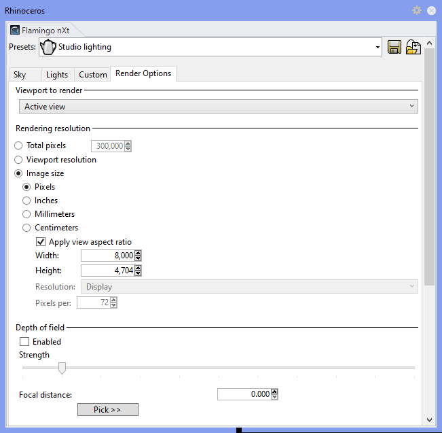Open the Lights tab
This screenshot has height=433, width=442.
(x=57, y=75)
